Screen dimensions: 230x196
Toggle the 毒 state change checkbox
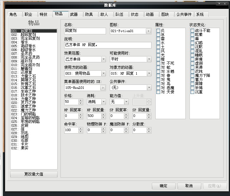tap(192, 39)
